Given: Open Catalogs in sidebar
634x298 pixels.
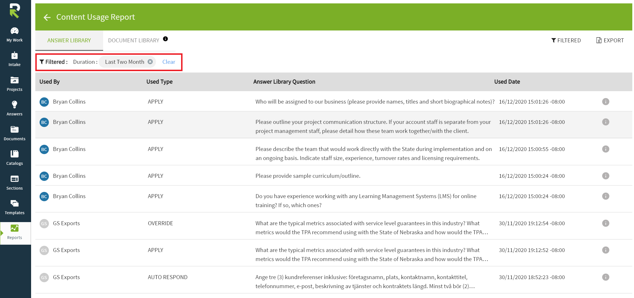Looking at the screenshot, I should (15, 158).
